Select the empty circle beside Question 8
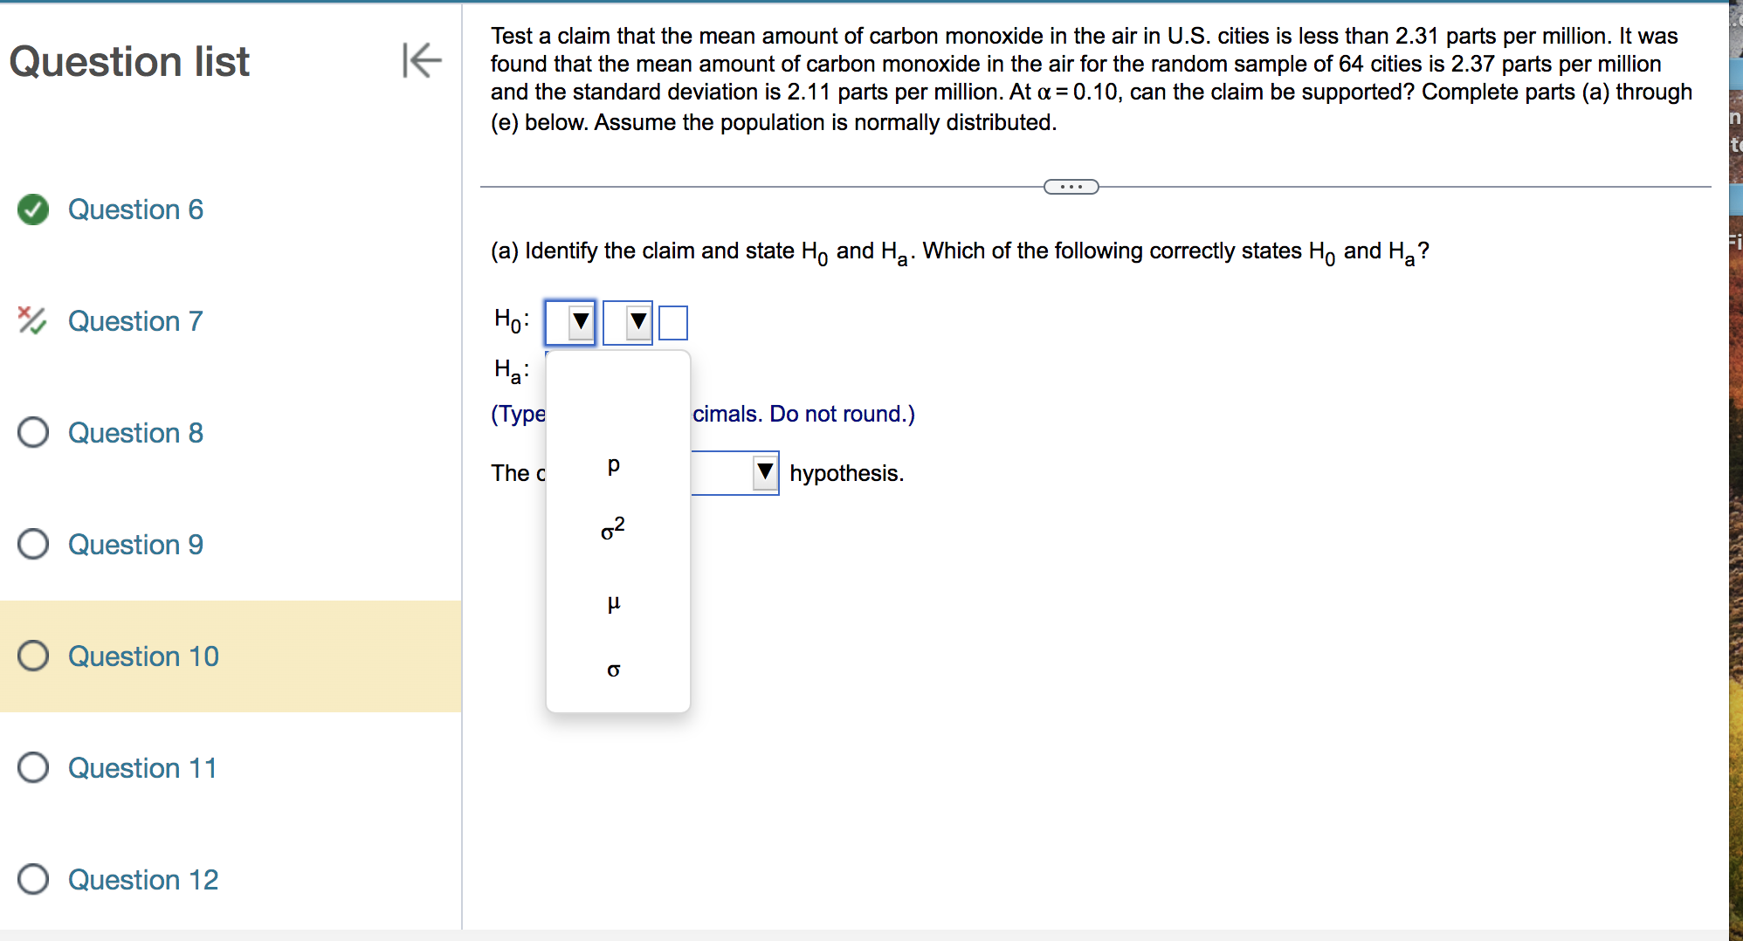The image size is (1743, 941). [32, 432]
